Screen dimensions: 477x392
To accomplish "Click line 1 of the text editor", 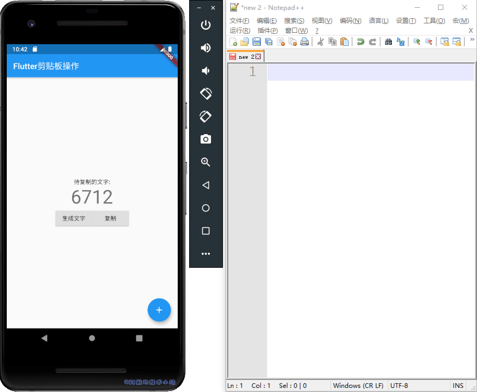I will pyautogui.click(x=370, y=72).
